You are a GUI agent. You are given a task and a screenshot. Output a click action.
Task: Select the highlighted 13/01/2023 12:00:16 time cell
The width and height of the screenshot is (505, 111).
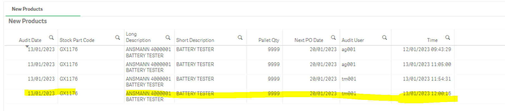427,94
